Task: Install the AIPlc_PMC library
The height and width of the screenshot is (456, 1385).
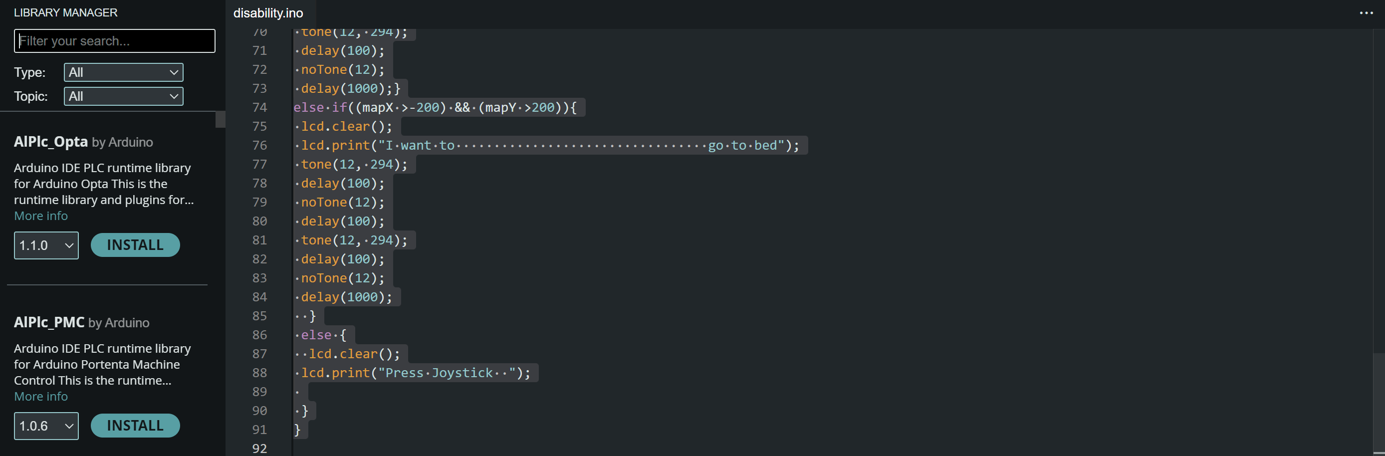Action: click(136, 426)
